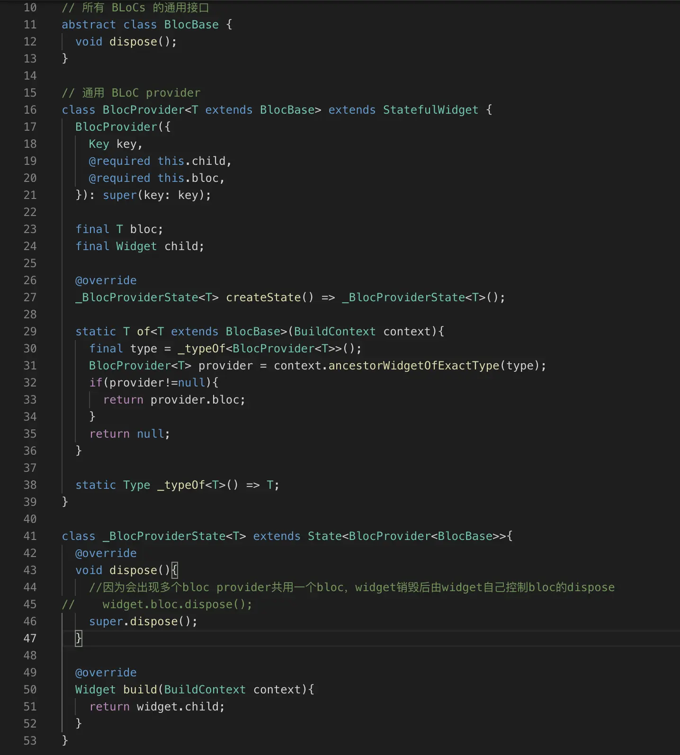The width and height of the screenshot is (680, 755).
Task: Click the highlighted closing brace on line 47
Action: (79, 638)
